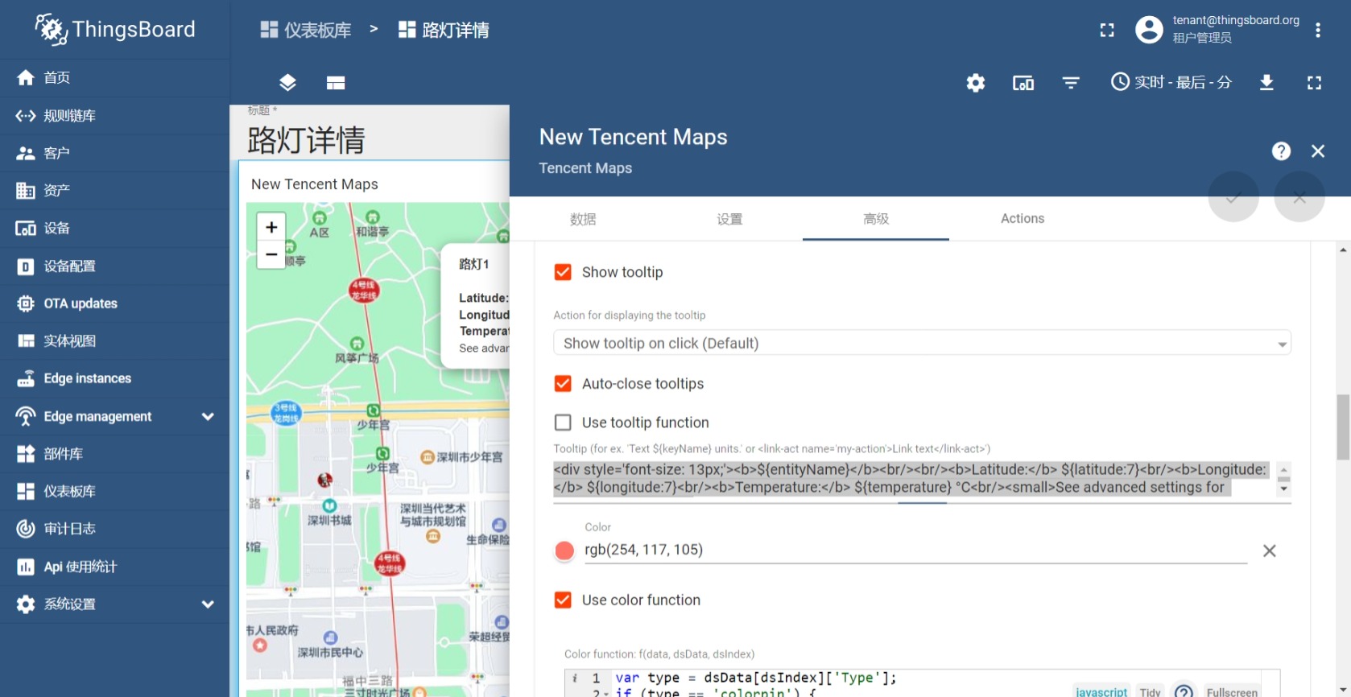Screen dimensions: 1351x697
Task: Export dashboard with download icon
Action: point(1266,83)
